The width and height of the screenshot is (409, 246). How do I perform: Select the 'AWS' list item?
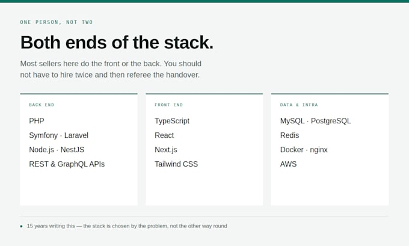pos(288,164)
